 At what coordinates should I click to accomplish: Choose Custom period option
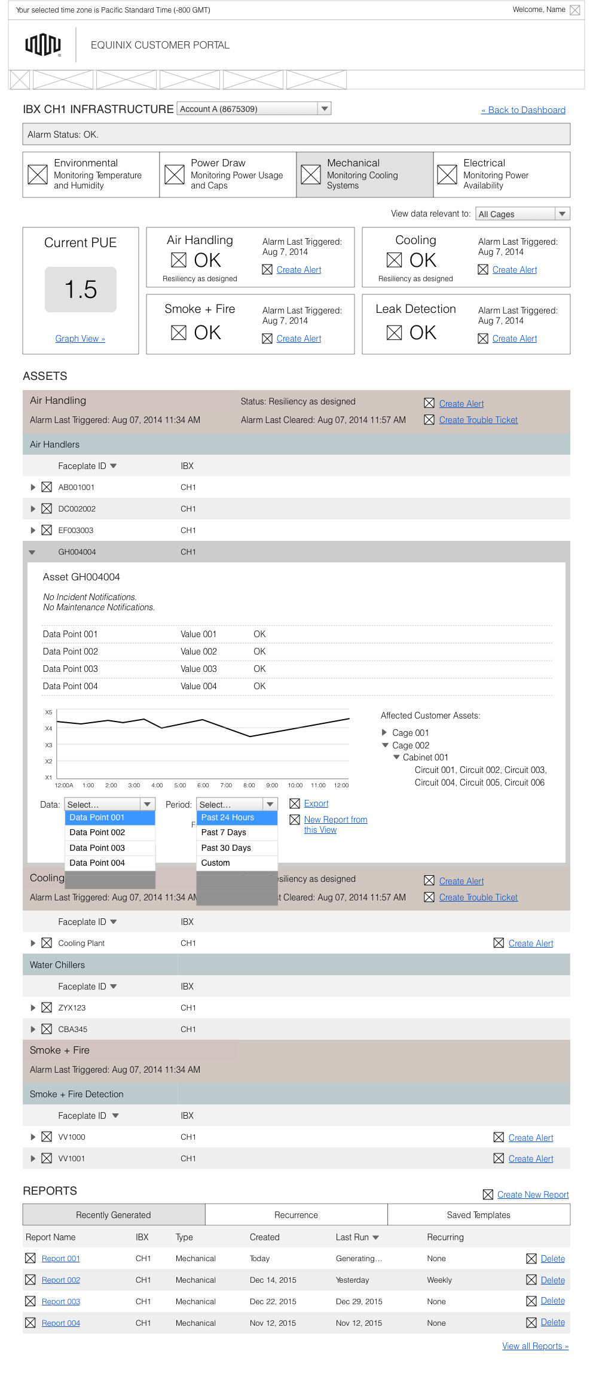point(237,863)
